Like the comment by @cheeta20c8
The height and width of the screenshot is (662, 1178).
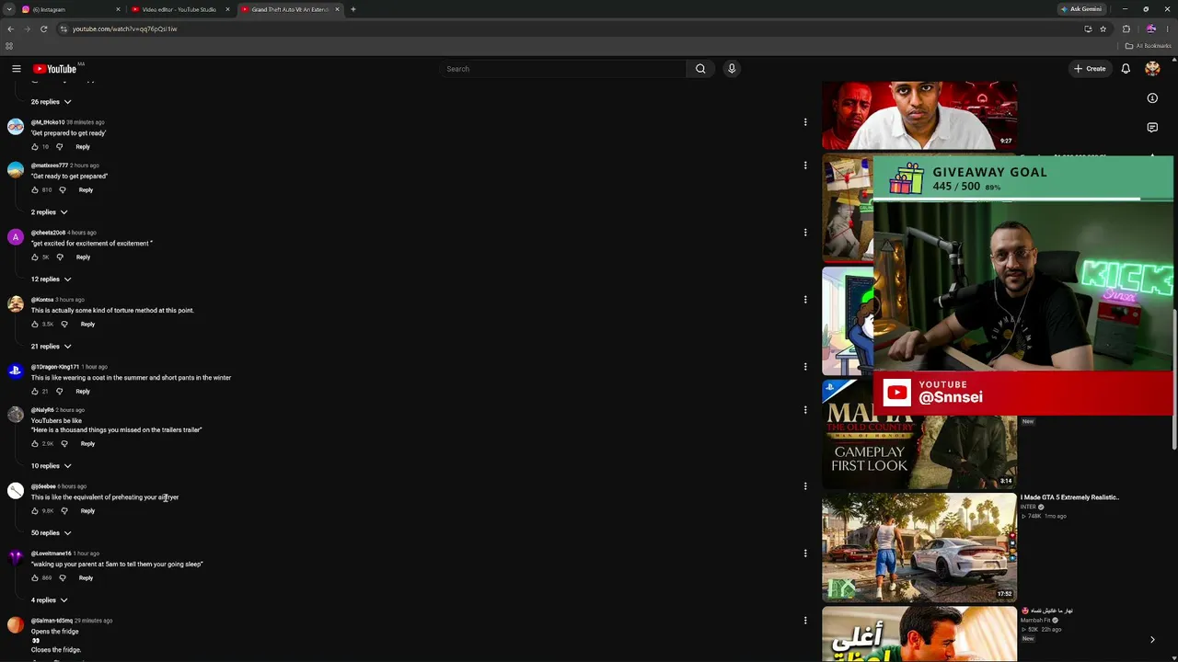coord(35,257)
